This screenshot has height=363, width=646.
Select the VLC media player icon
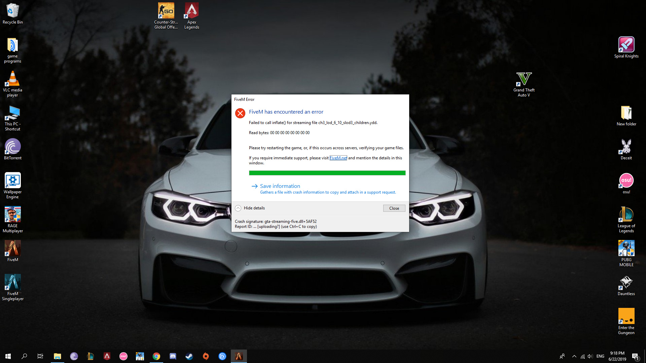[13, 84]
